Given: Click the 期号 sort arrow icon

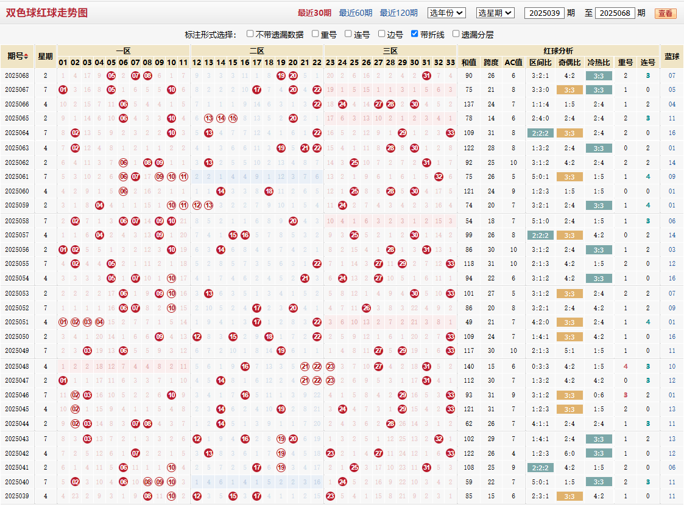Looking at the screenshot, I should pyautogui.click(x=26, y=57).
